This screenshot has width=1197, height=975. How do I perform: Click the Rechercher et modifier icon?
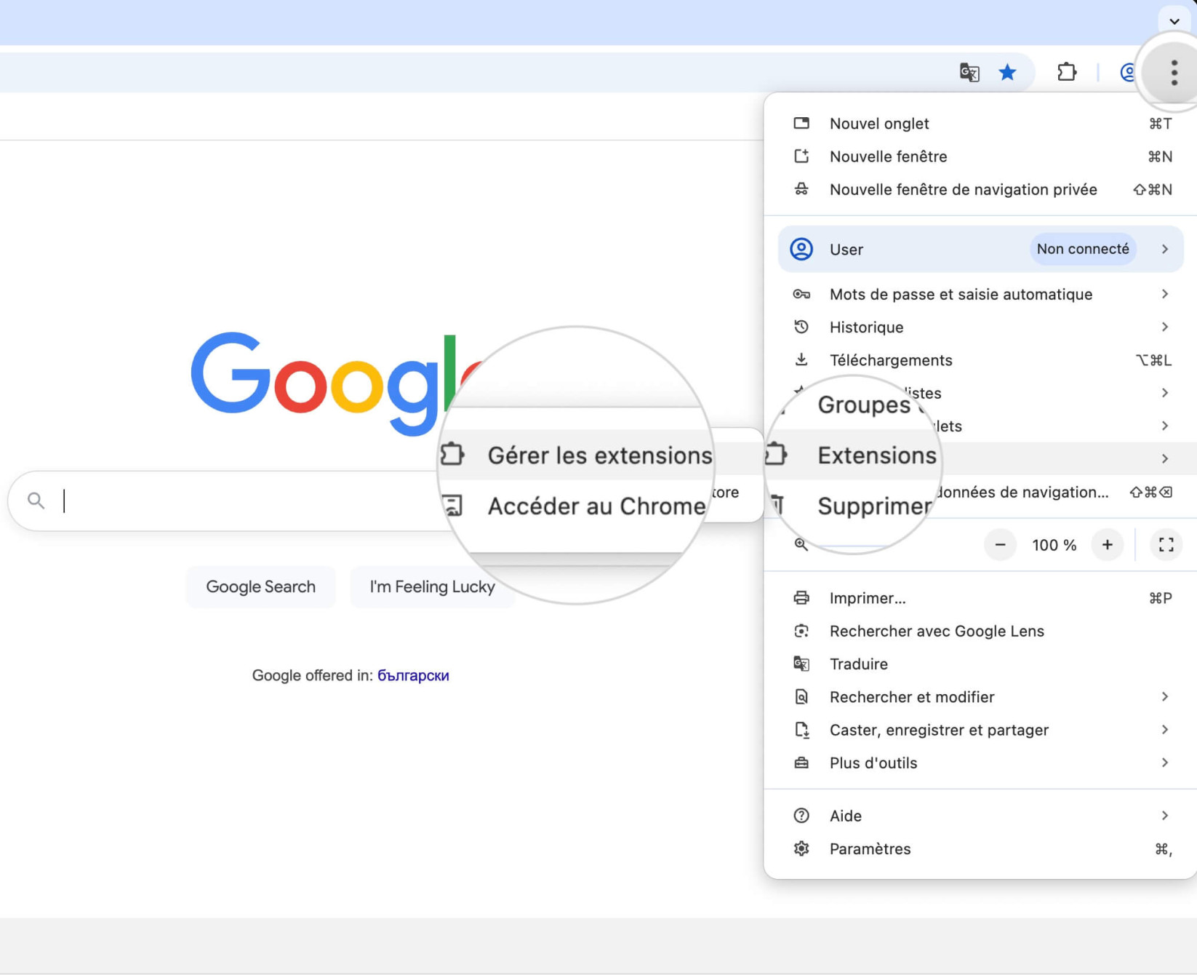[x=801, y=696]
